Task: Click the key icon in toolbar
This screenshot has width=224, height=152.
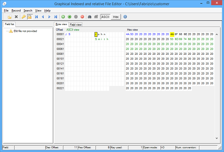Action: coord(24,17)
